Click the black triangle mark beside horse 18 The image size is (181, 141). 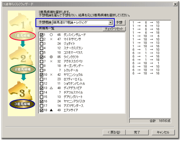(x=51, y=110)
